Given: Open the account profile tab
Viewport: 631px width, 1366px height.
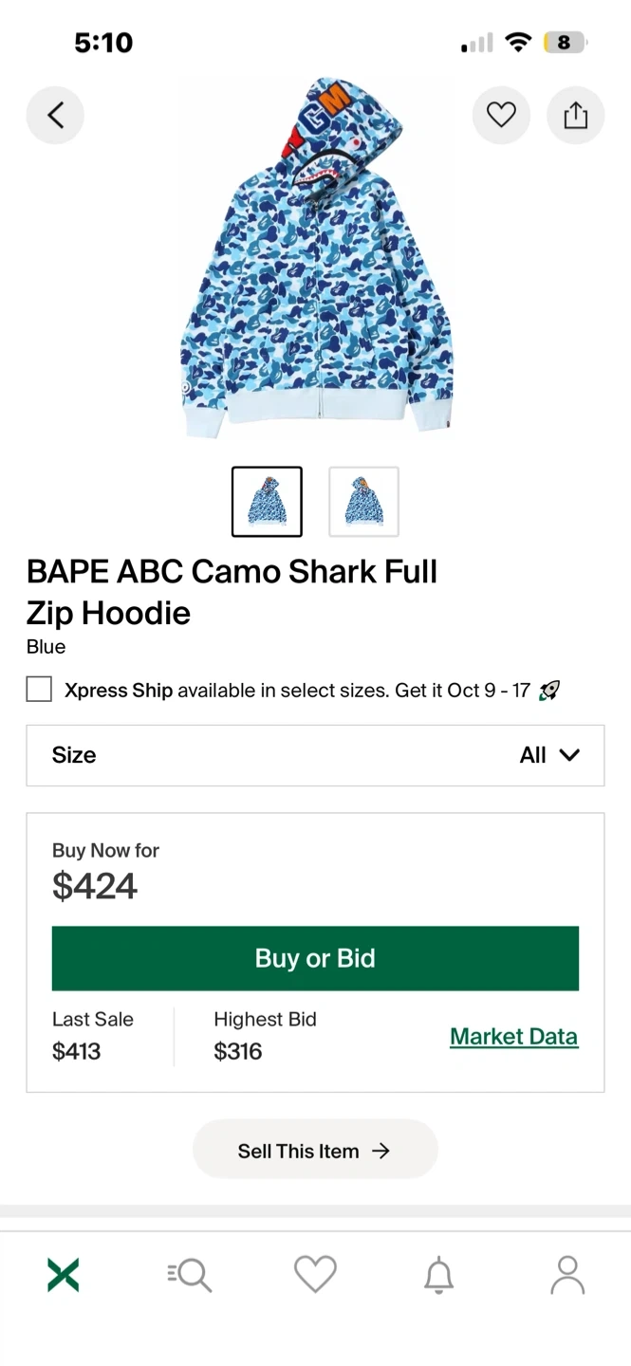Looking at the screenshot, I should pyautogui.click(x=567, y=1274).
